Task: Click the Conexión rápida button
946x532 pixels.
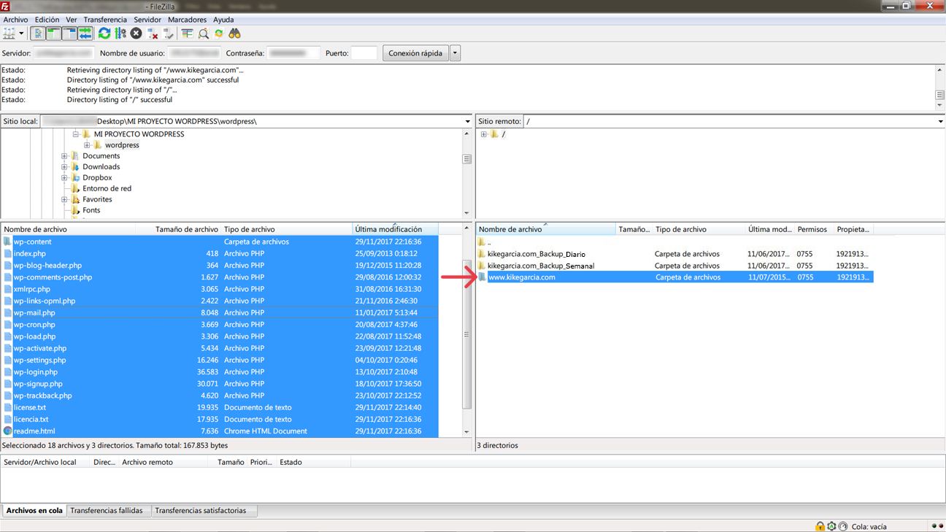Action: (x=415, y=53)
